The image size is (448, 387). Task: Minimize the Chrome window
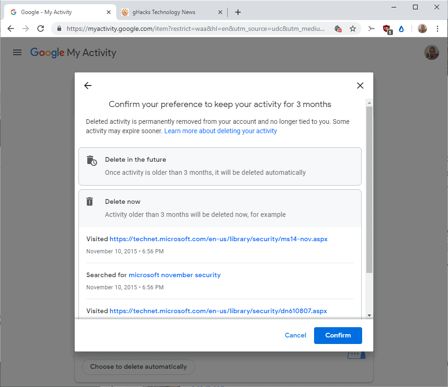point(394,7)
